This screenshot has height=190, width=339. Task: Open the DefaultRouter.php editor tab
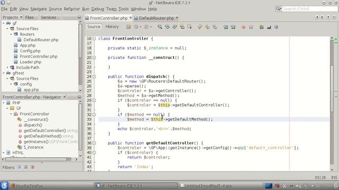click(156, 18)
